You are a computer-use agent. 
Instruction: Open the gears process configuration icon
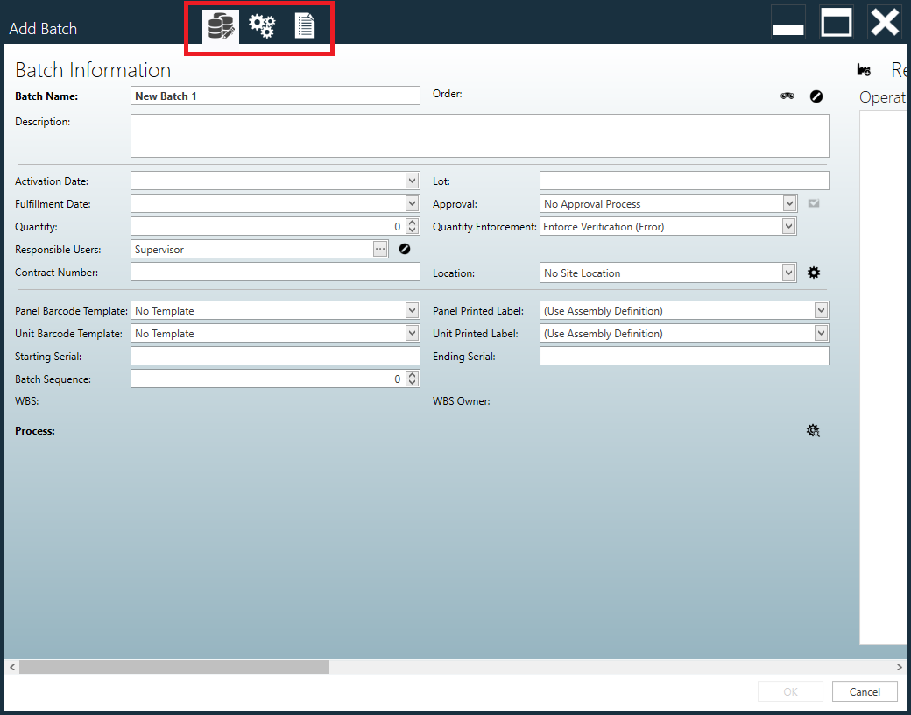pos(262,26)
